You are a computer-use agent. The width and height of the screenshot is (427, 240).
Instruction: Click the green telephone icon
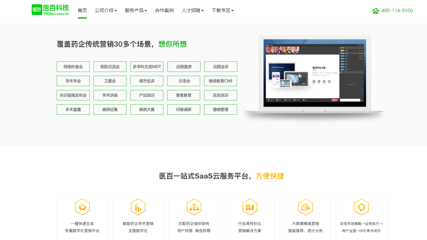pyautogui.click(x=376, y=10)
